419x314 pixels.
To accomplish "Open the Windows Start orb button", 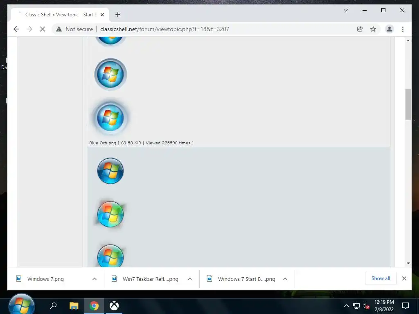I will (21, 304).
